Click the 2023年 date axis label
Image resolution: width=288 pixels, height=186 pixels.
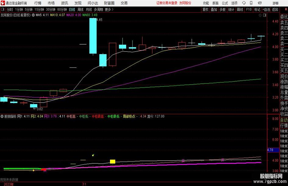point(9,184)
